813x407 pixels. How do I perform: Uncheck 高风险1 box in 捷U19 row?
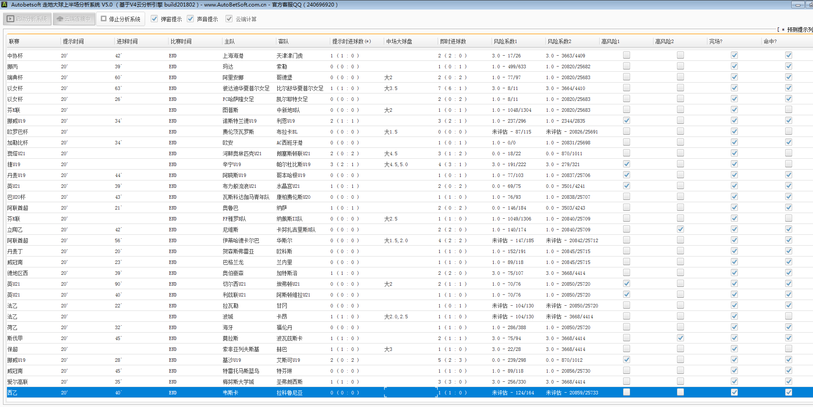626,164
